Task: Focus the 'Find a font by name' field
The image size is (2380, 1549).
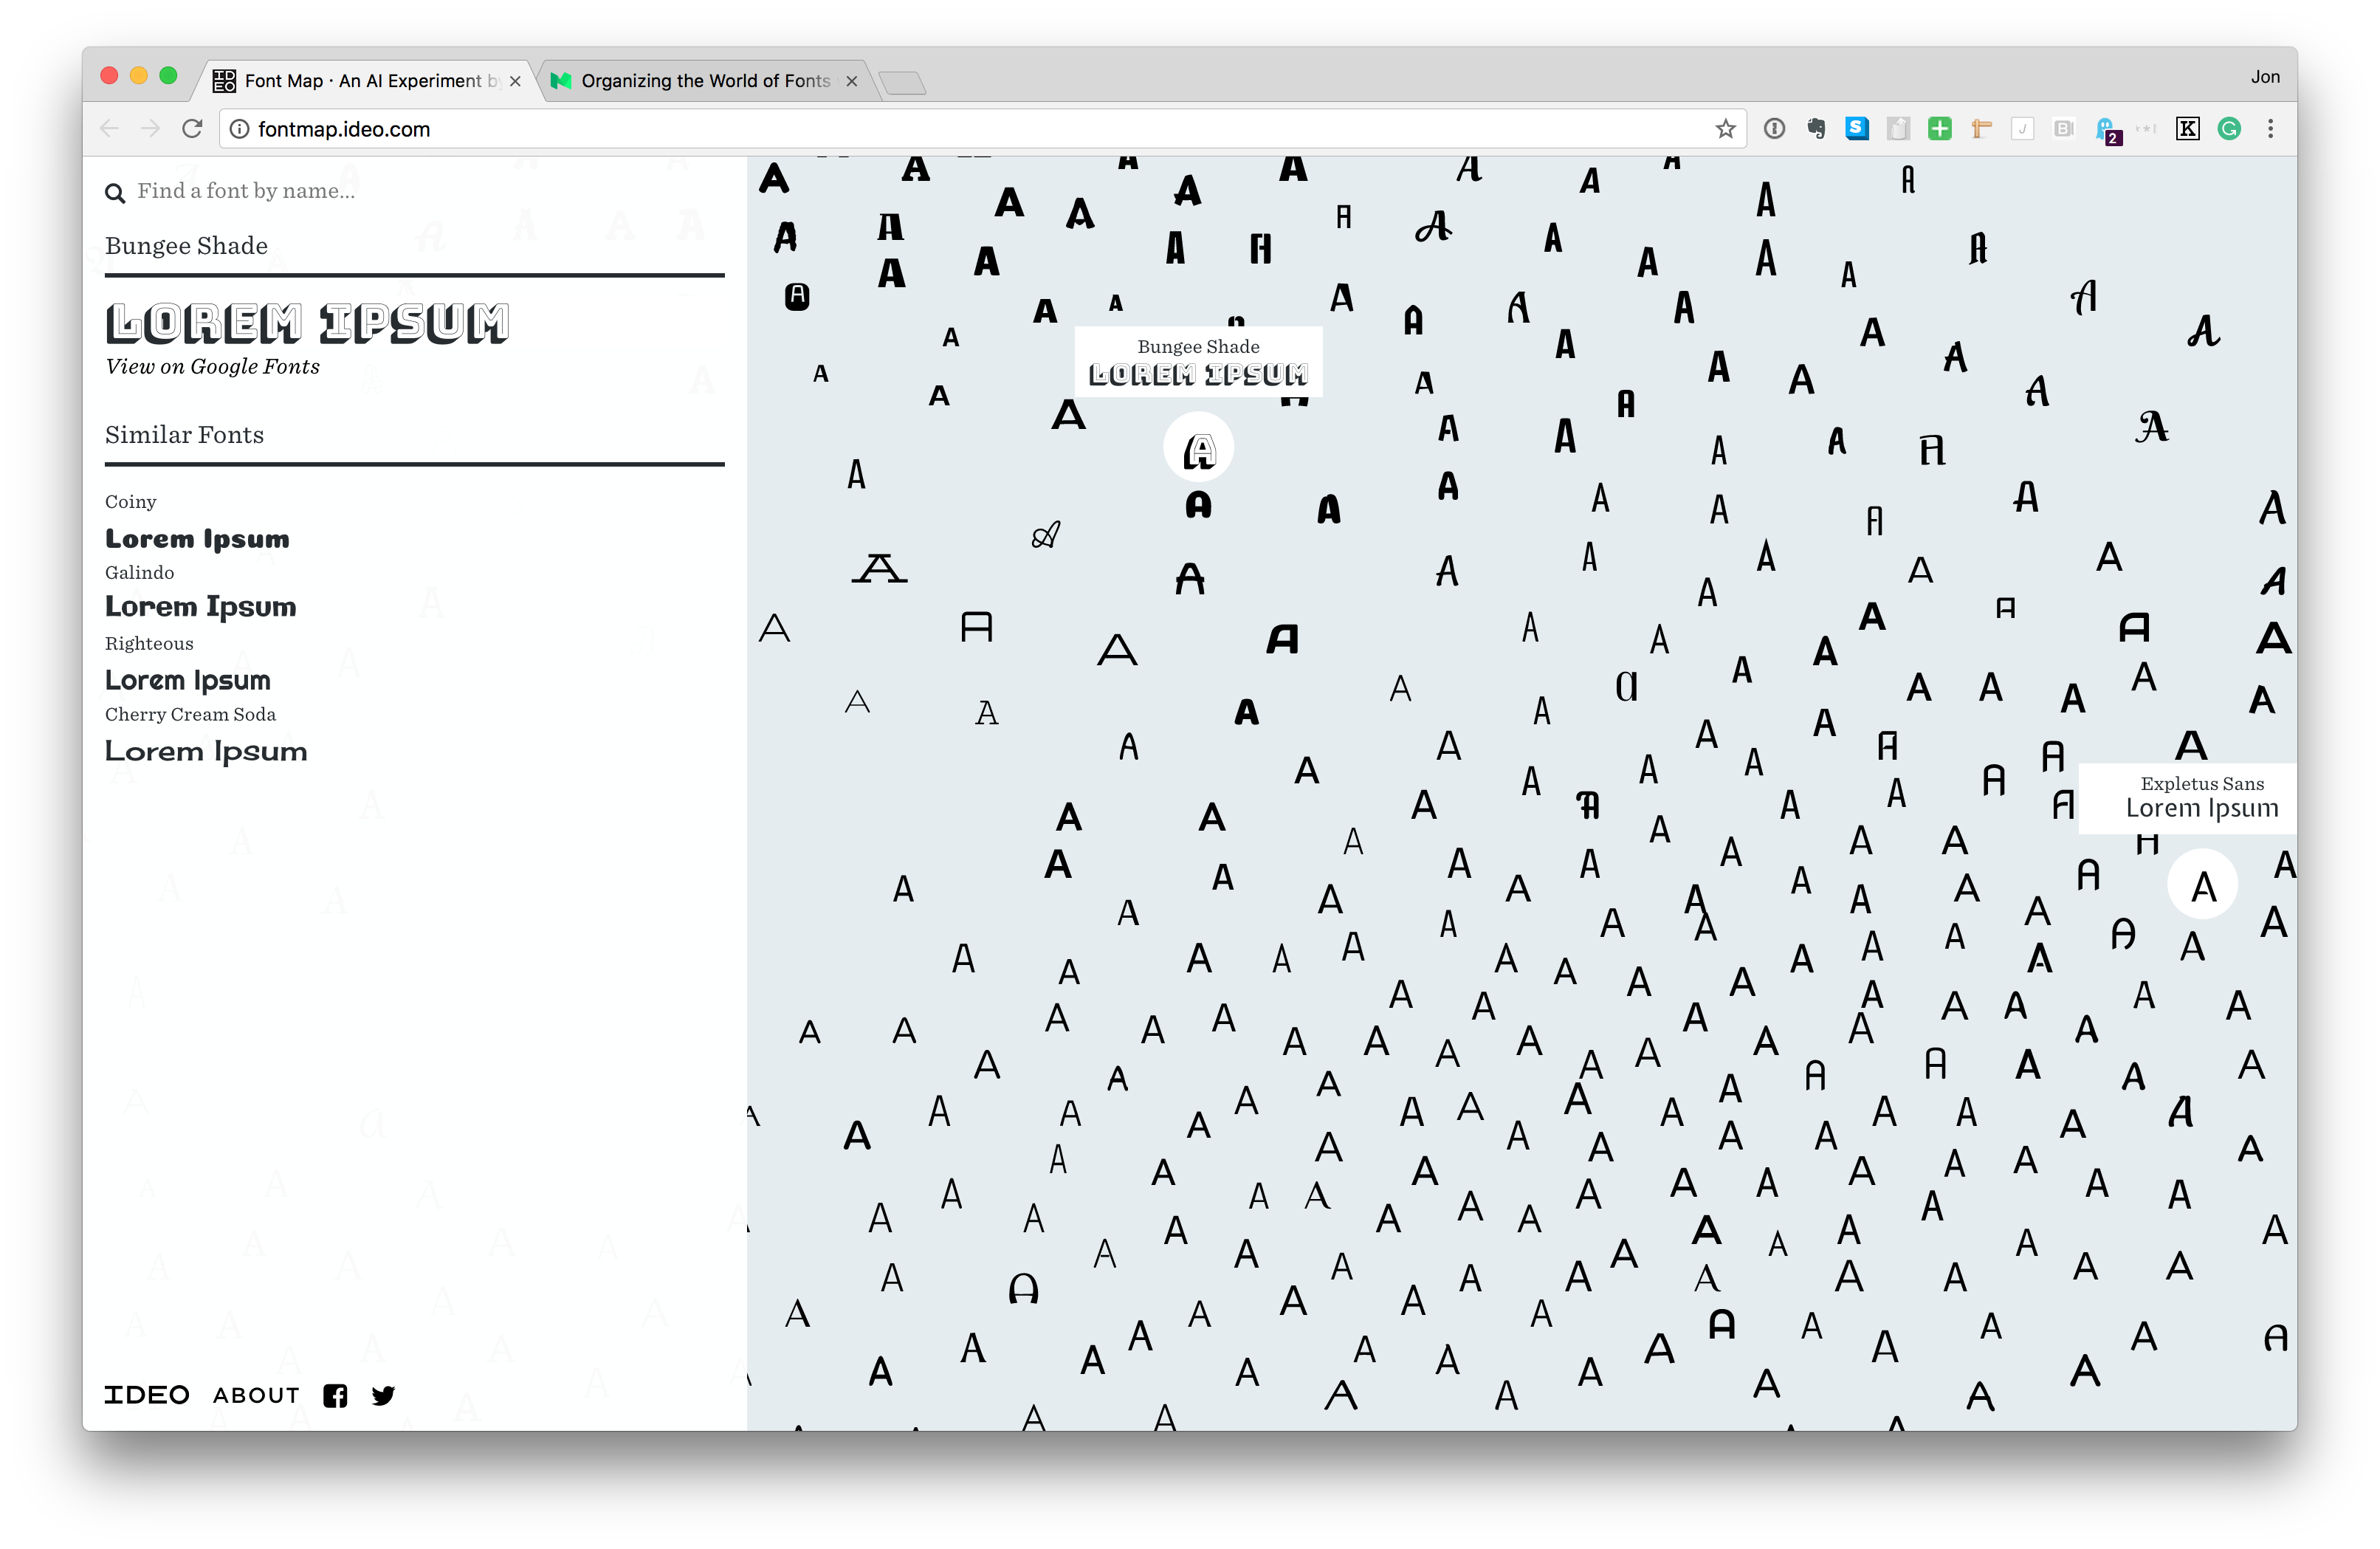Action: [x=400, y=191]
